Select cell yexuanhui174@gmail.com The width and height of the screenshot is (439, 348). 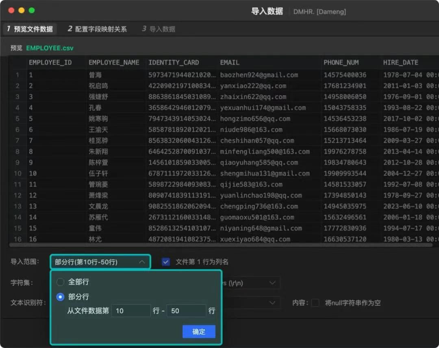[263, 107]
